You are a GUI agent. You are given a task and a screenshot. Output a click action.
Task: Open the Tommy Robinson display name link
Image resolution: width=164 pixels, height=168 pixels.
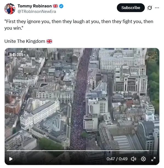click(x=35, y=6)
